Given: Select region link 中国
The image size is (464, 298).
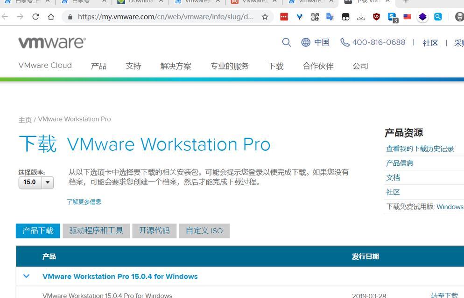Looking at the screenshot, I should click(322, 42).
